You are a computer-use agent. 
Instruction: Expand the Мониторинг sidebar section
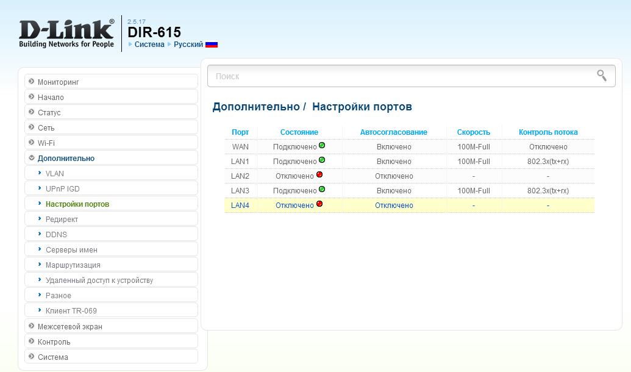[58, 82]
